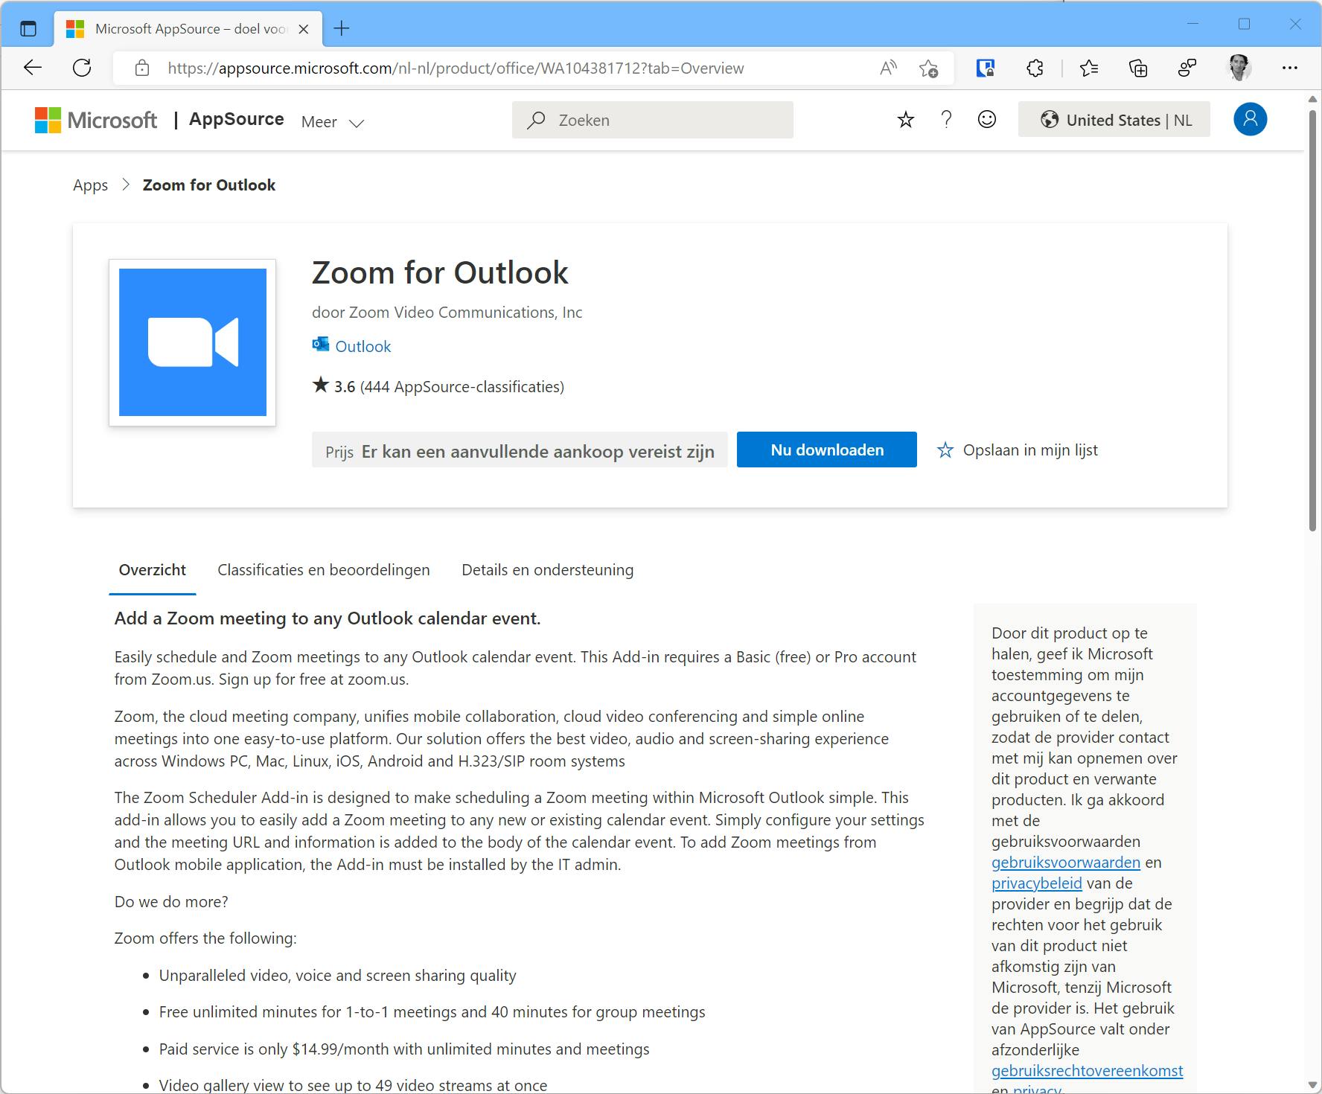1322x1094 pixels.
Task: Open the AppSource home link
Action: tap(236, 119)
